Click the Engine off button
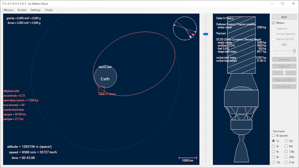The image size is (299, 168). 284,66
